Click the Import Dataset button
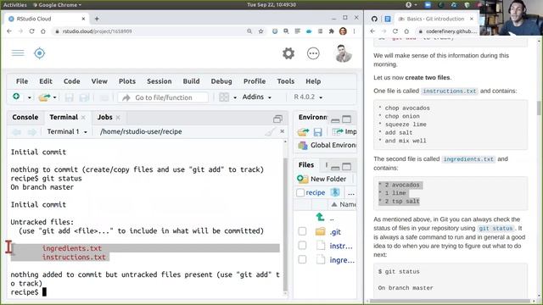 (x=344, y=132)
